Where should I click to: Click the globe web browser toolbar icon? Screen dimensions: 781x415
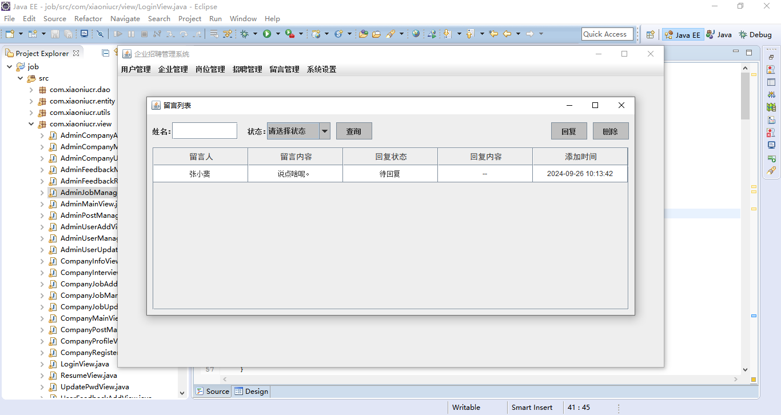point(416,34)
